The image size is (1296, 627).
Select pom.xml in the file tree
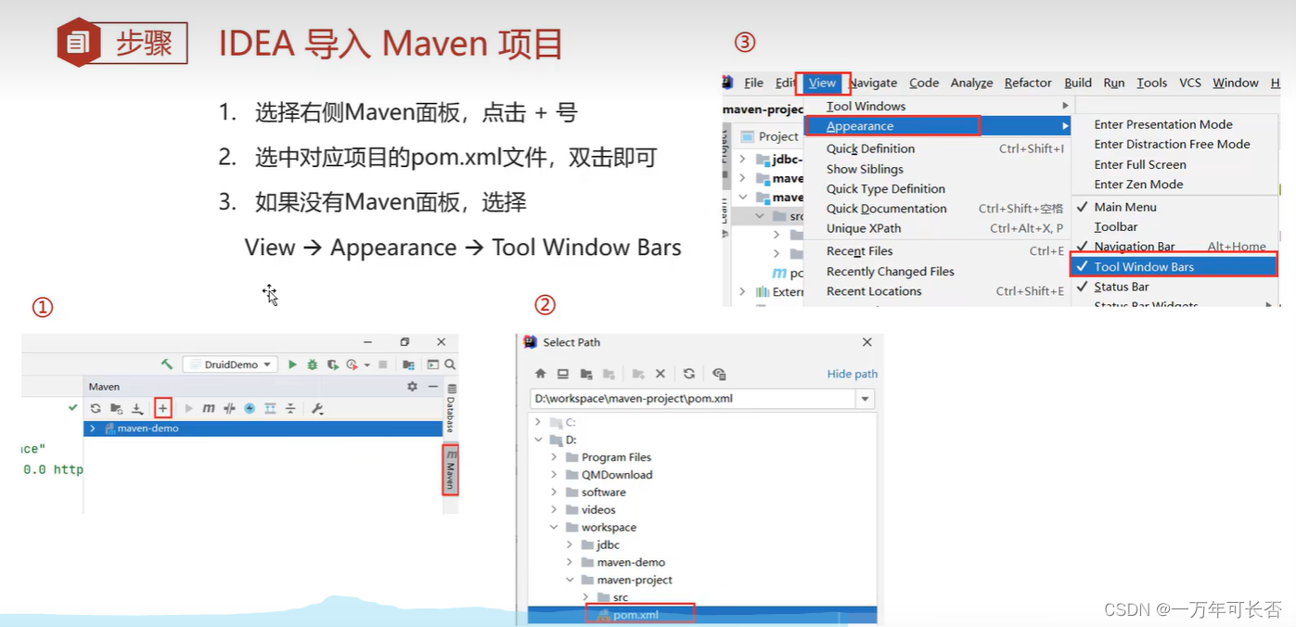point(635,615)
